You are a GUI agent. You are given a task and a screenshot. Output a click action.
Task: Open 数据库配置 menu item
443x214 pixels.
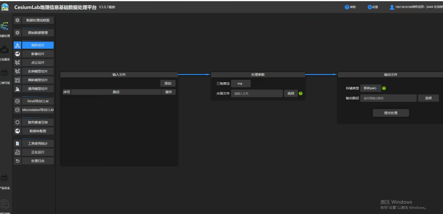(38, 131)
